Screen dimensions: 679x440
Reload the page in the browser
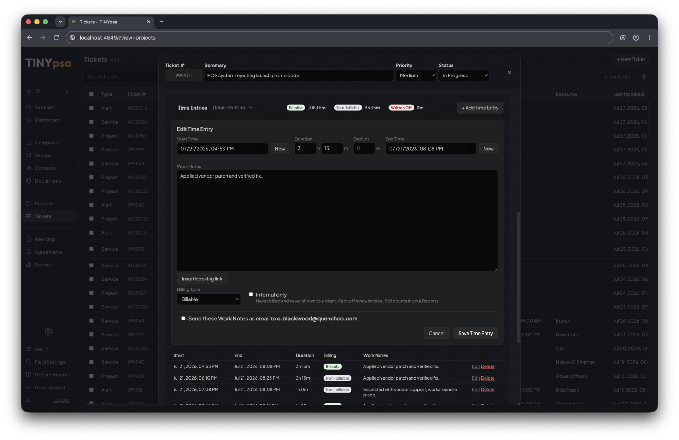tap(56, 37)
